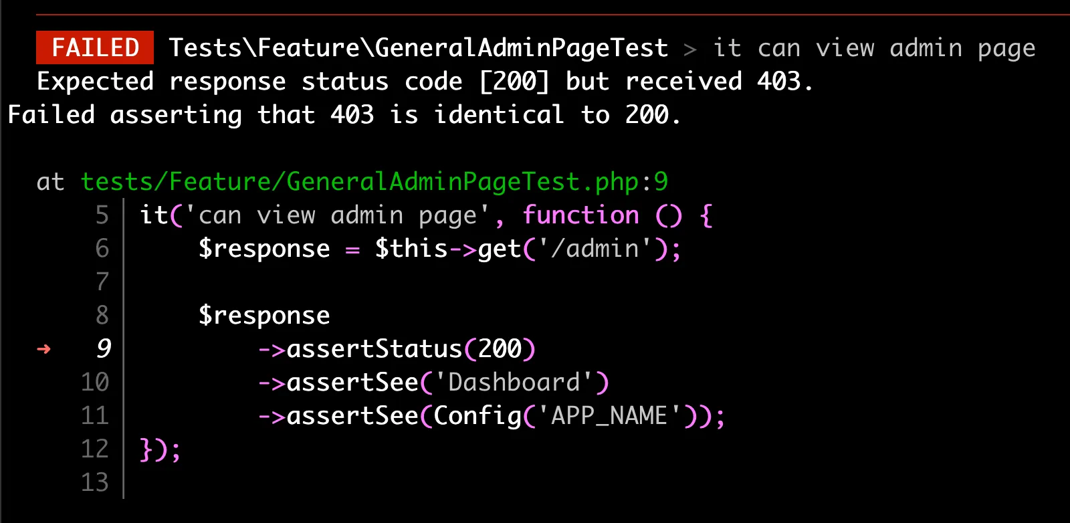1070x523 pixels.
Task: Click the pink 'function' keyword
Action: 580,215
